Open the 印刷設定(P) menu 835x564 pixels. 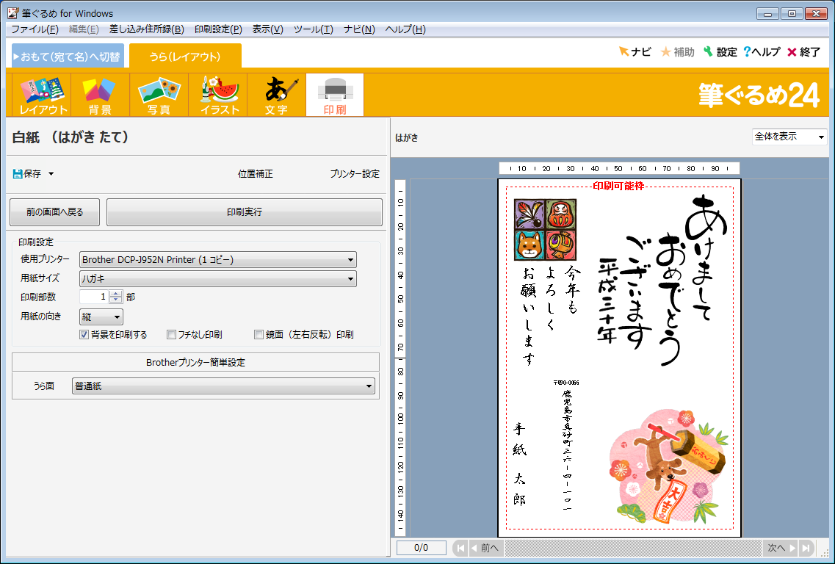point(218,29)
